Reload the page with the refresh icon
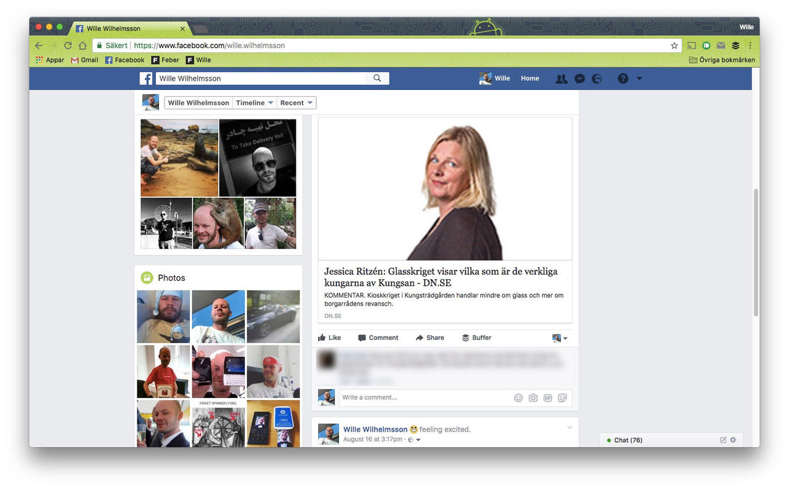The height and width of the screenshot is (489, 789). pos(68,46)
